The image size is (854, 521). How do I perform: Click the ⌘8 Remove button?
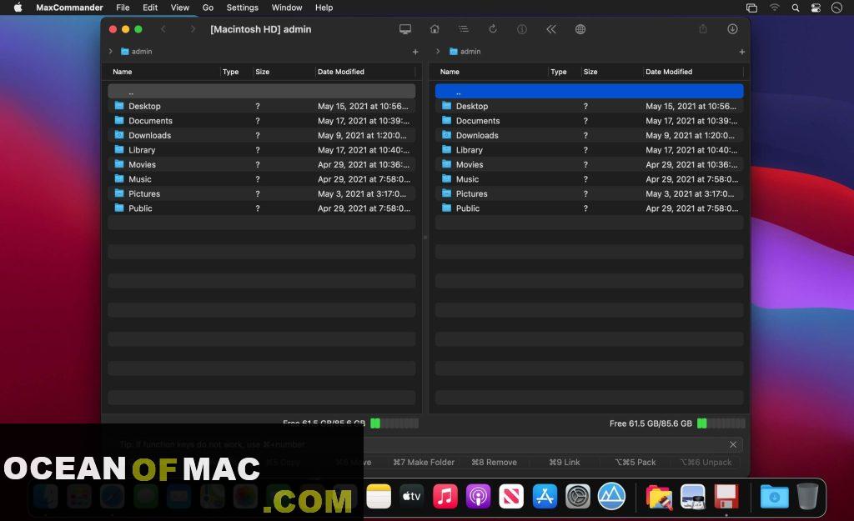click(x=494, y=462)
